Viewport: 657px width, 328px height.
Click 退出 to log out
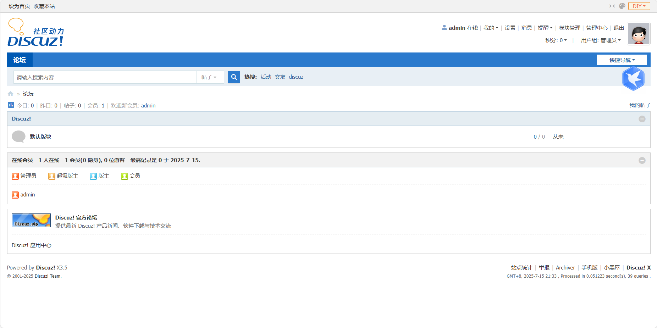click(619, 28)
